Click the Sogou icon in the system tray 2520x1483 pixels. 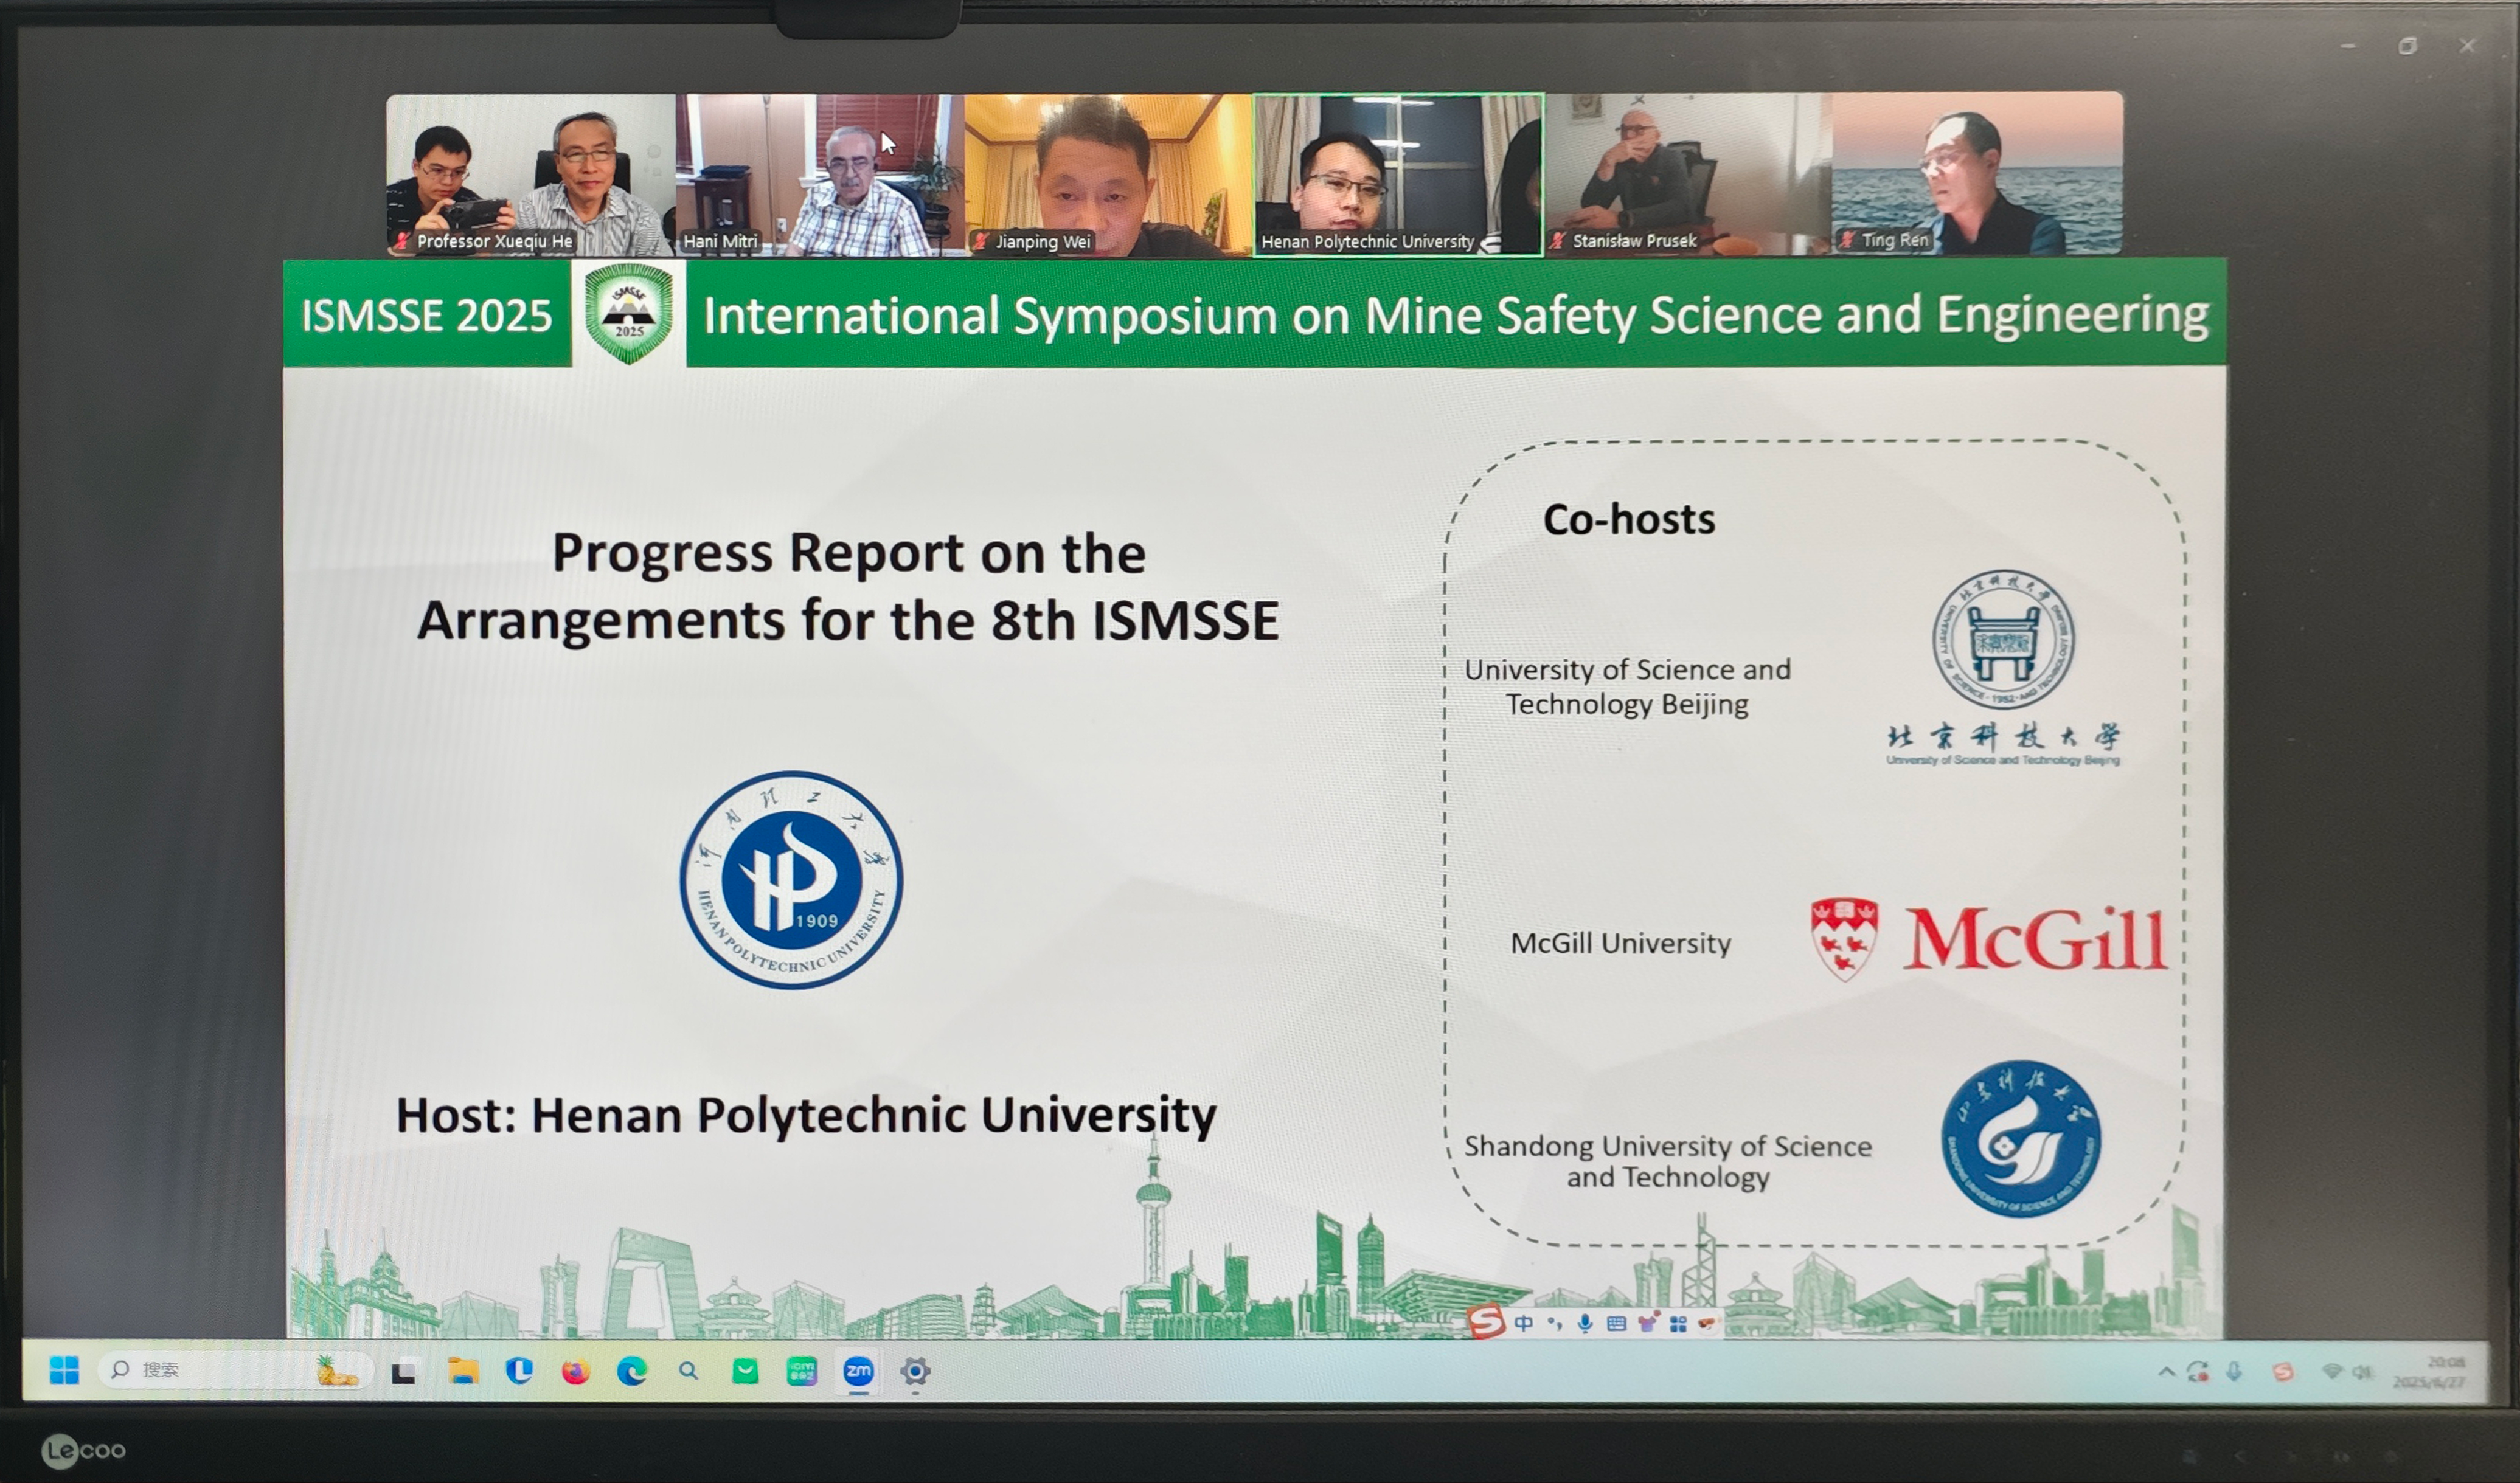coord(2283,1372)
